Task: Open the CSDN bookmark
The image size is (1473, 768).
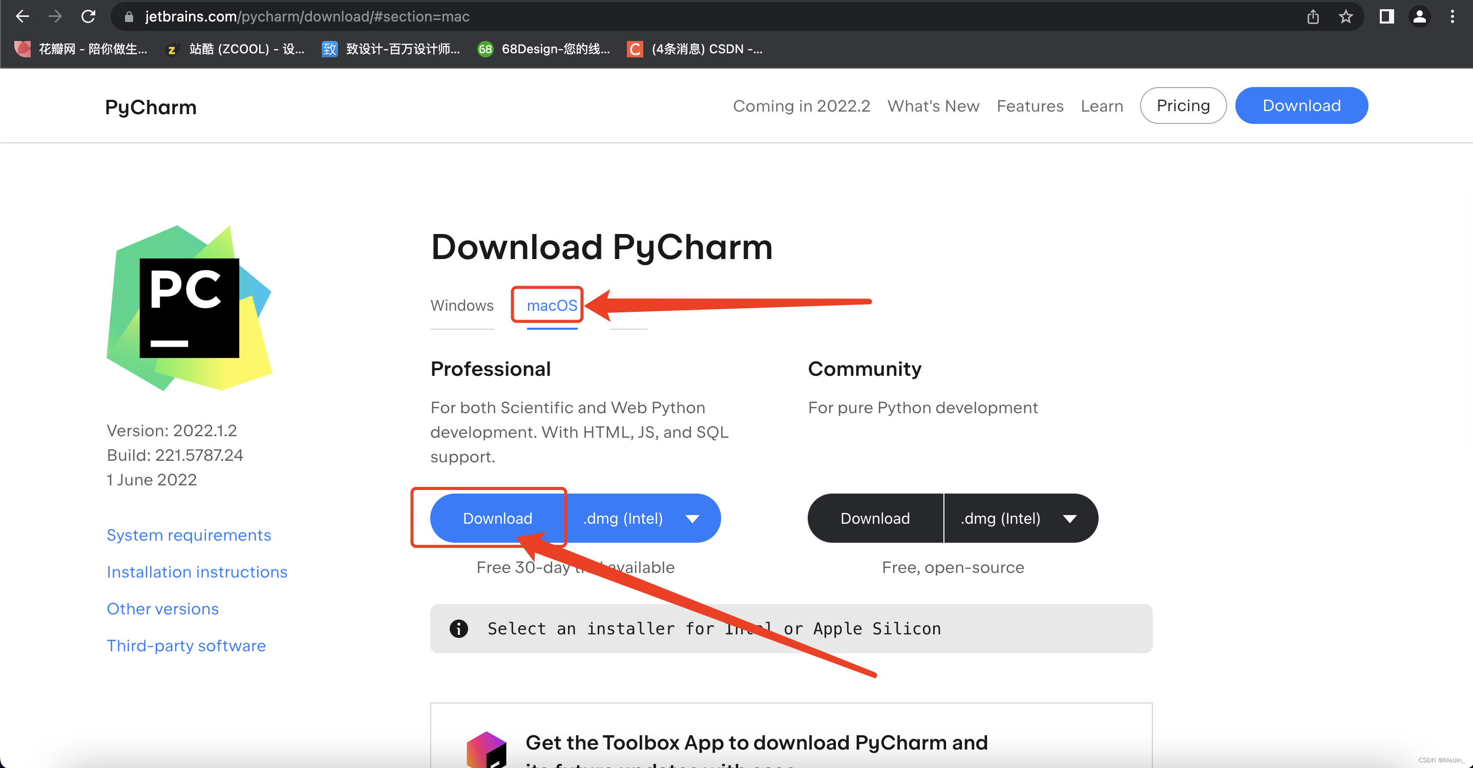Action: coord(695,49)
